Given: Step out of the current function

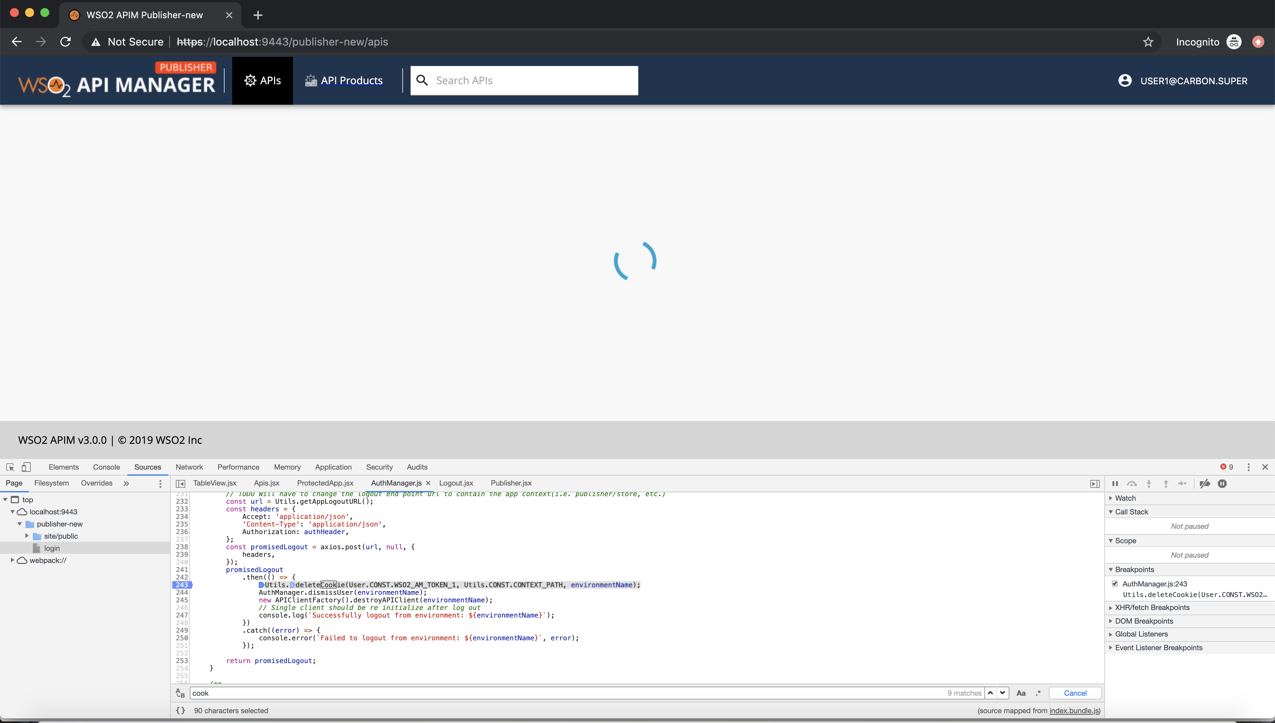Looking at the screenshot, I should [1166, 483].
